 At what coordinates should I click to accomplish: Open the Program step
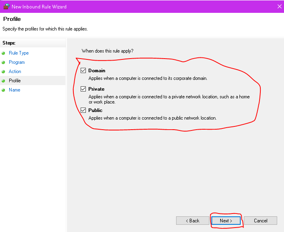[17, 62]
